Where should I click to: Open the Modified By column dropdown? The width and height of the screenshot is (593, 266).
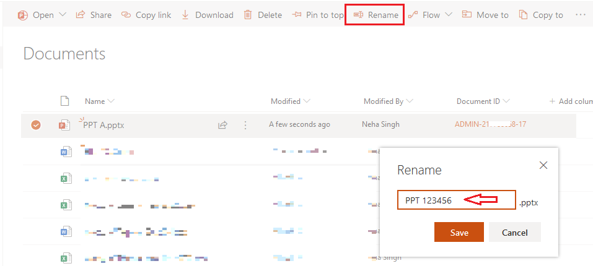pos(389,101)
